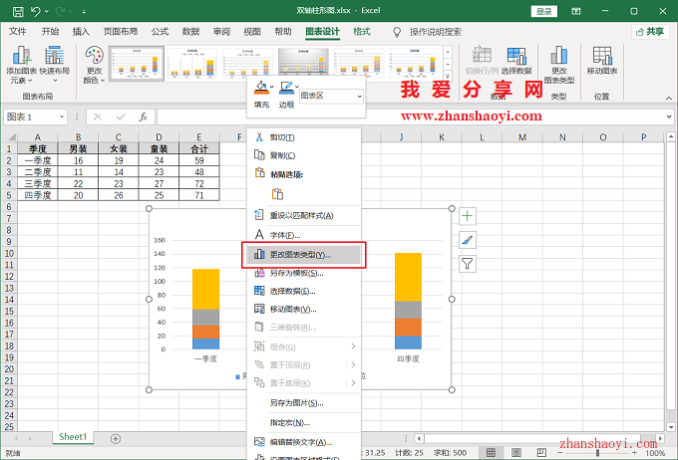Viewport: 678px width, 460px height.
Task: Click the Save icon in title bar
Action: (18, 11)
